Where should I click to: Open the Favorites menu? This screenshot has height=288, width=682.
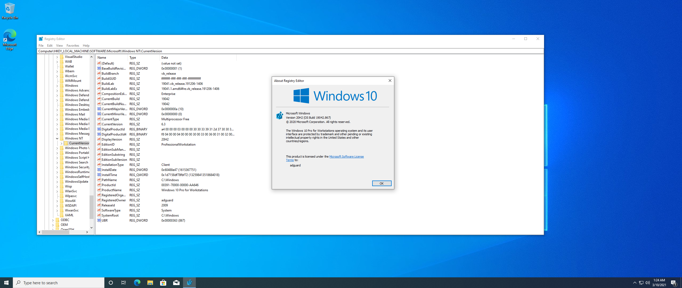point(73,46)
